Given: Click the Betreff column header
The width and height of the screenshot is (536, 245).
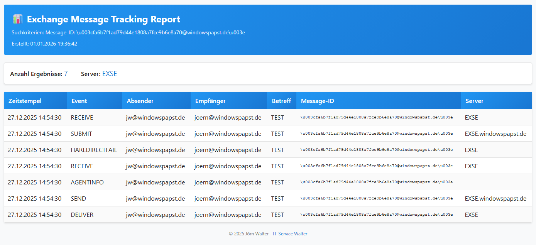Looking at the screenshot, I should click(281, 101).
